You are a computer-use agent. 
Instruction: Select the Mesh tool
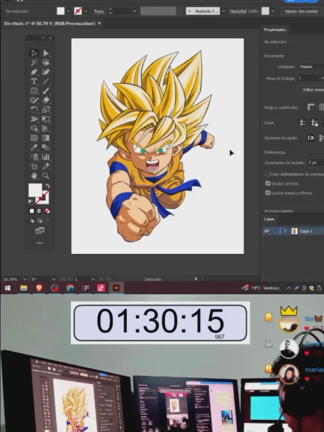[34, 138]
